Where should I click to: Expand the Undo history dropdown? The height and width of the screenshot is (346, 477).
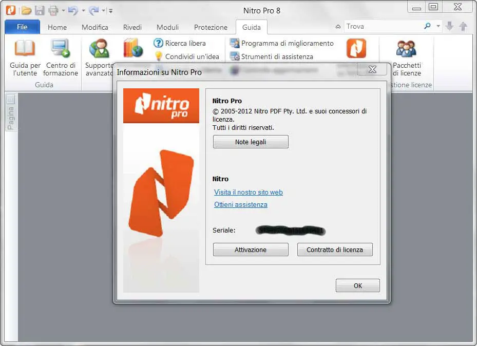pos(83,11)
